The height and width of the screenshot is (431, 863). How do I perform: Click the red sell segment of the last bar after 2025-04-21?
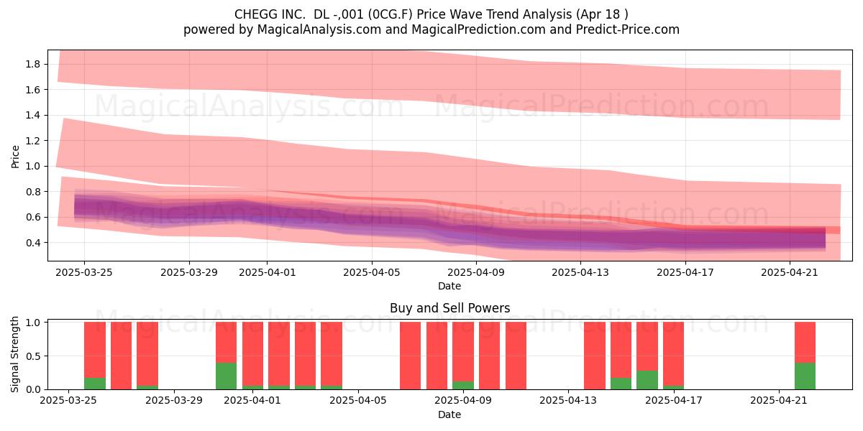click(805, 342)
